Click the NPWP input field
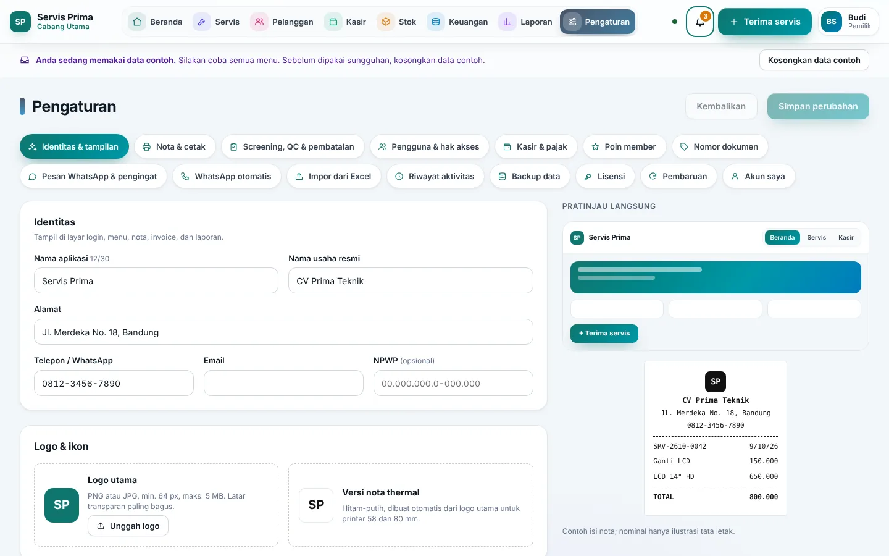The image size is (889, 556). coord(453,383)
